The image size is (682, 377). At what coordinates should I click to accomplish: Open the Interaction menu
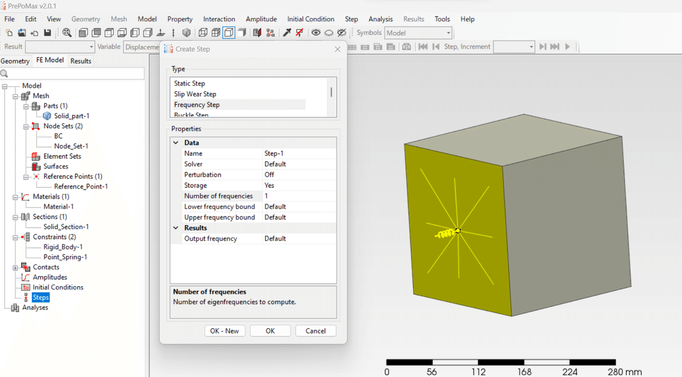pyautogui.click(x=219, y=19)
